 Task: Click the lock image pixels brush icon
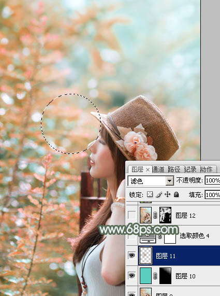159,194
